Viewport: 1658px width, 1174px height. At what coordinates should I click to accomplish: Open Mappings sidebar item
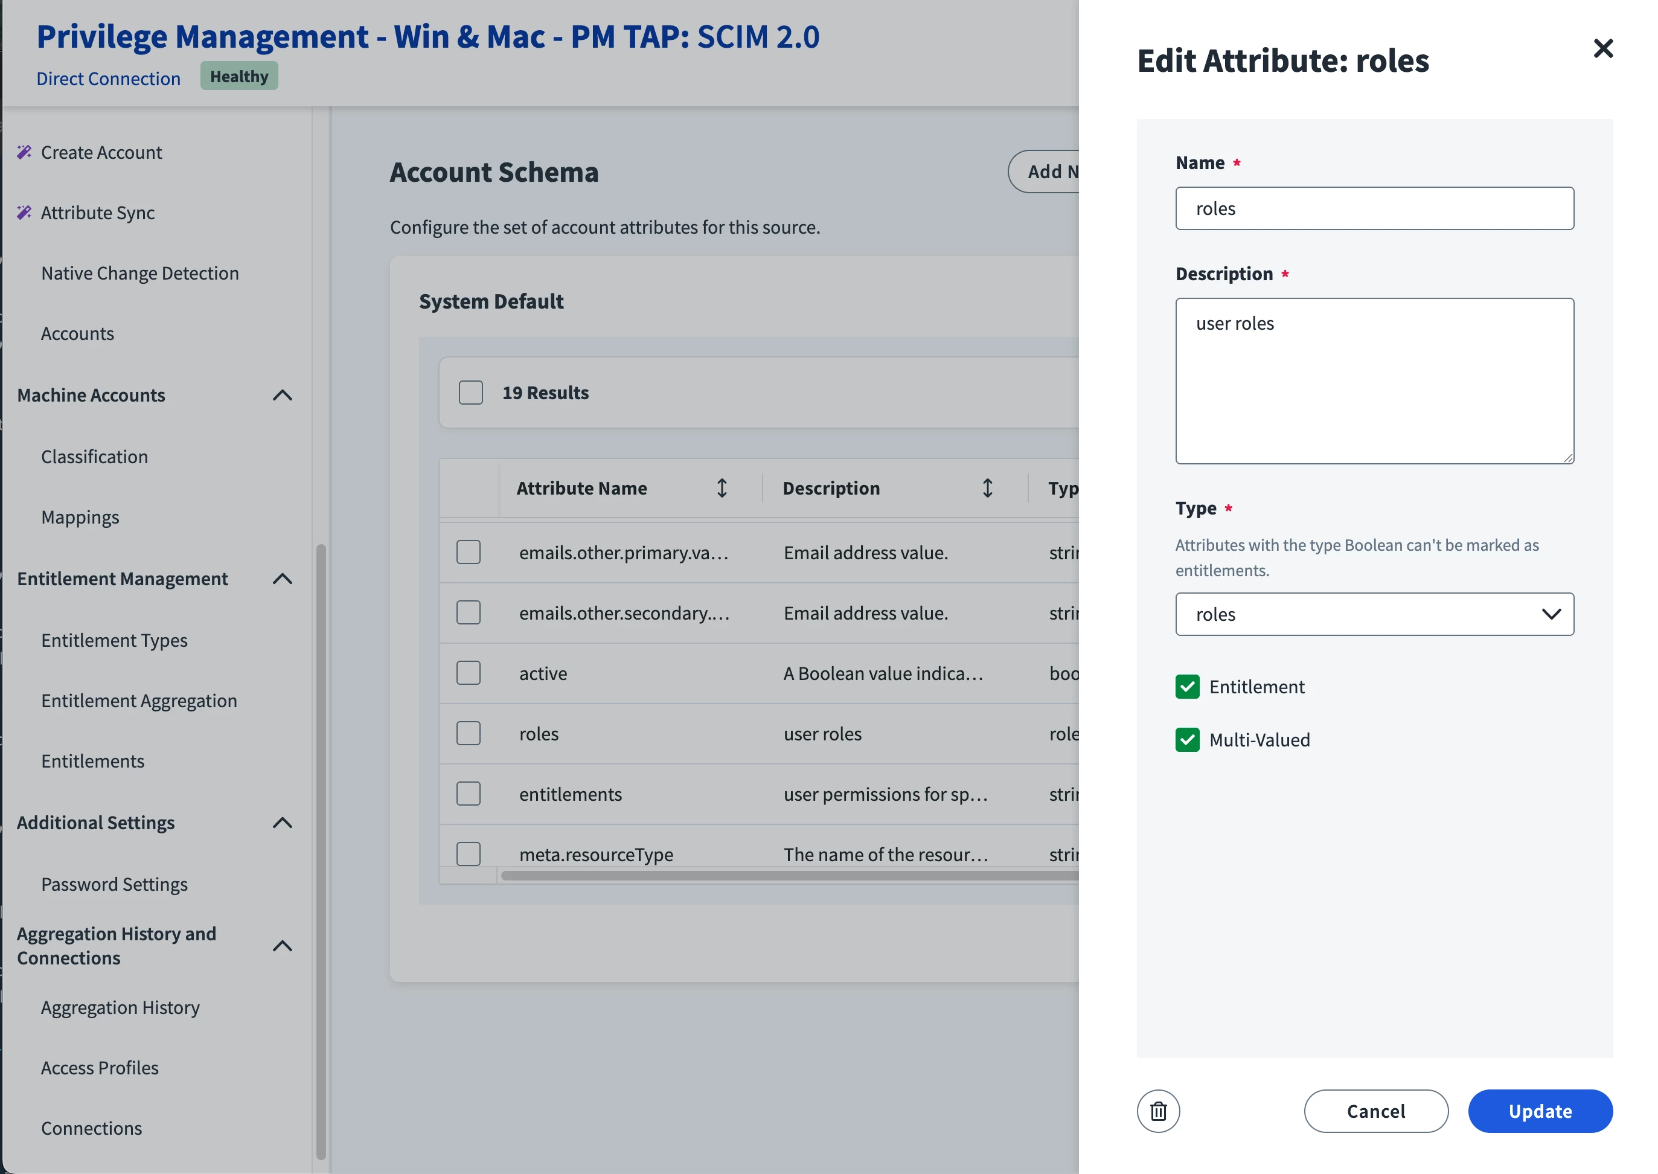[80, 517]
